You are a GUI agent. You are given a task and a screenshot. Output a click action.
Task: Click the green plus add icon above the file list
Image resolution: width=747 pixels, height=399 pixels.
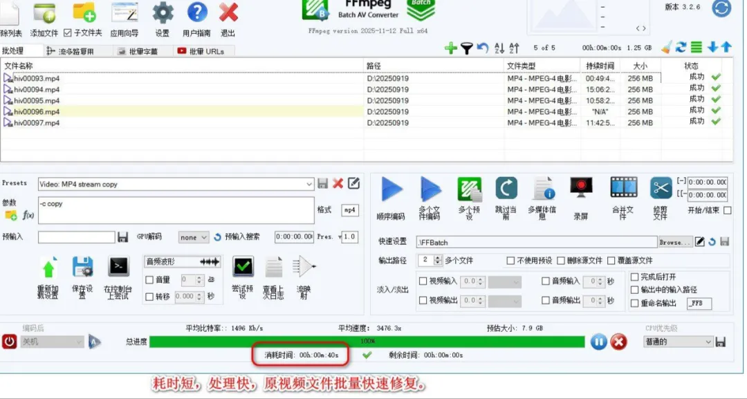450,48
